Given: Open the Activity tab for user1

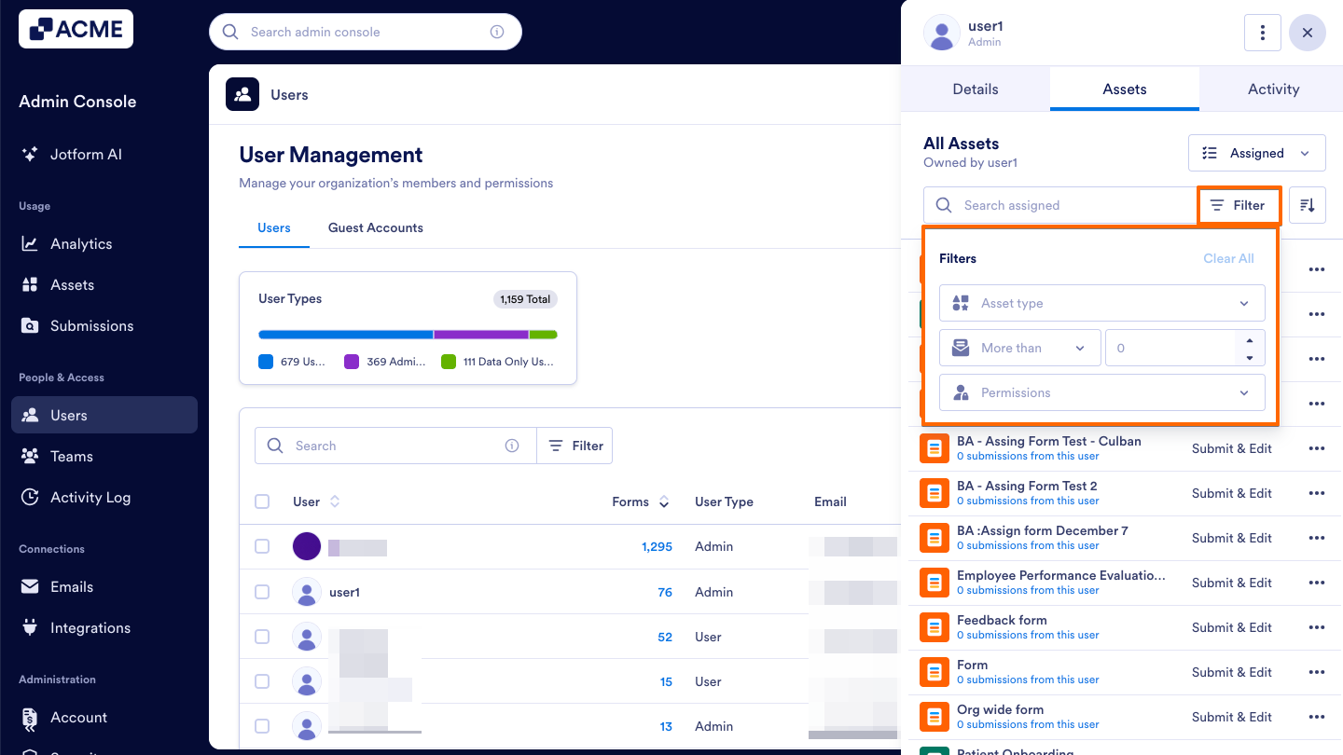Looking at the screenshot, I should 1272,89.
